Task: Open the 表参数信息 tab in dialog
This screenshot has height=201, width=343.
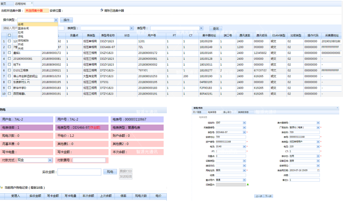Action: (x=243, y=112)
